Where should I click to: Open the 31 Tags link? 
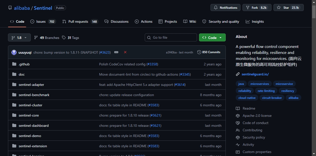point(70,38)
